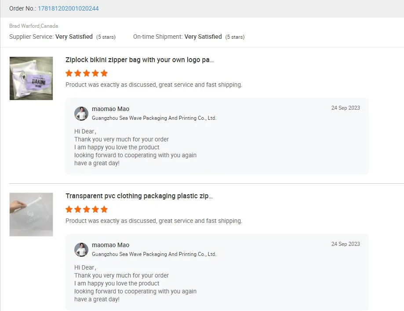Click the Supplier Service Very Satisfied rating
This screenshot has height=311, width=404.
[x=74, y=37]
